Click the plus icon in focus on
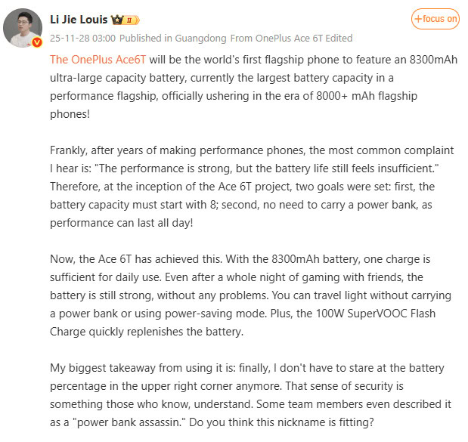Screen dimensions: 468x442 [x=417, y=19]
